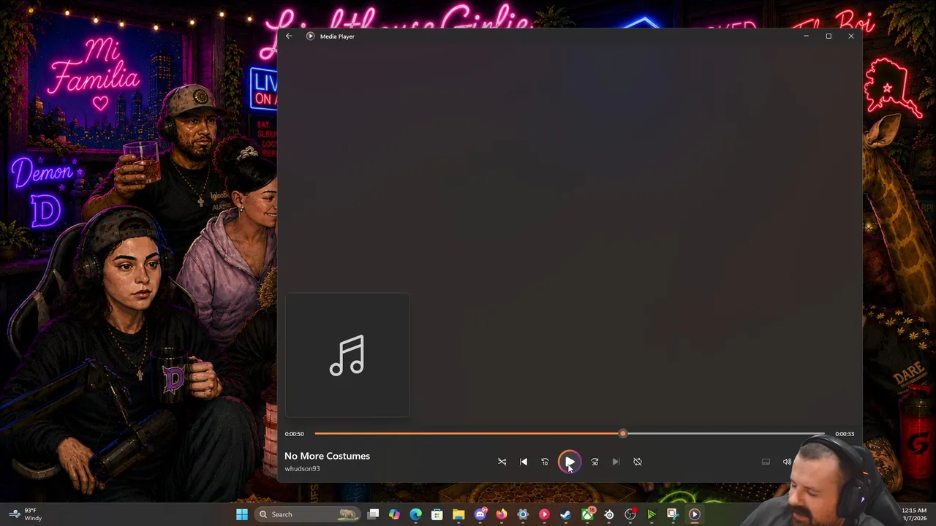Viewport: 936px width, 526px height.
Task: Click the remaining time 0:00:33
Action: click(x=845, y=434)
